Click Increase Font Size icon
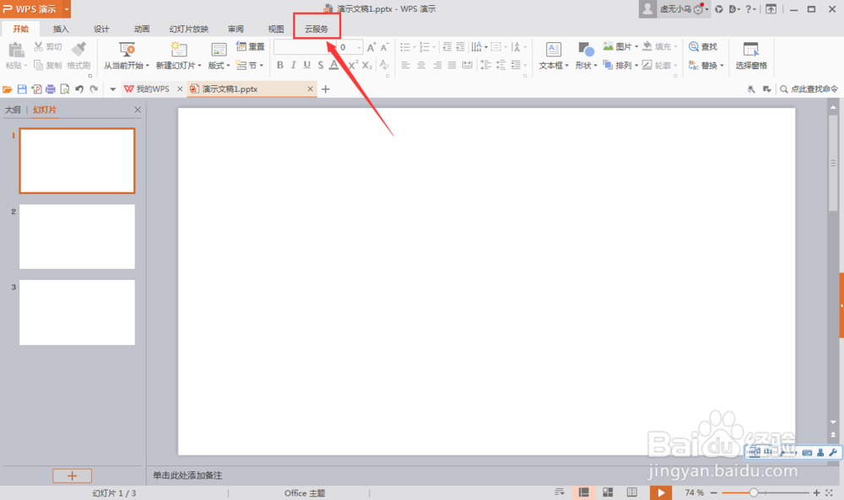 (x=371, y=47)
